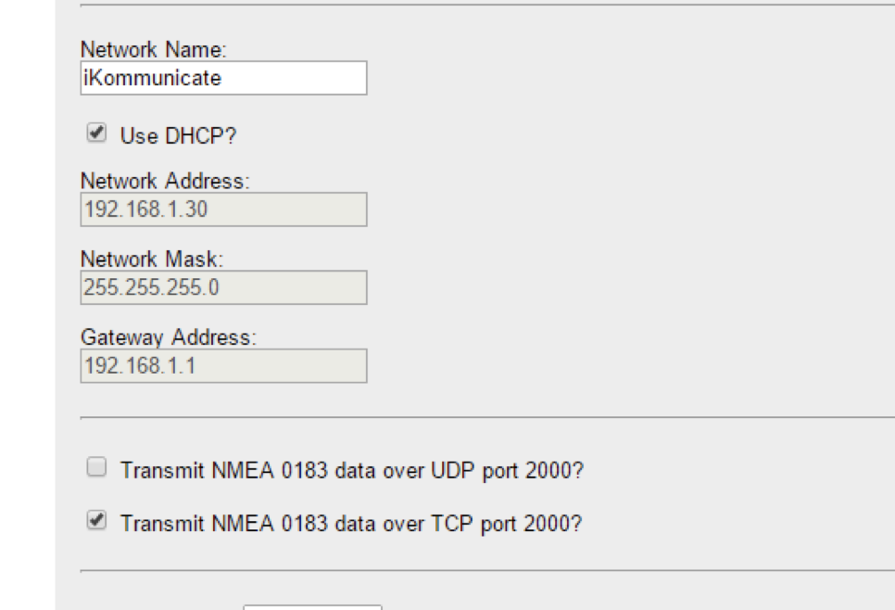Screen dimensions: 895x610
Task: Select the Network Mask field
Action: tap(223, 287)
